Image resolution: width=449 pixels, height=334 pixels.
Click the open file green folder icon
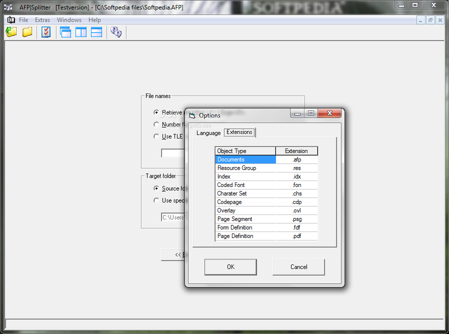point(11,32)
